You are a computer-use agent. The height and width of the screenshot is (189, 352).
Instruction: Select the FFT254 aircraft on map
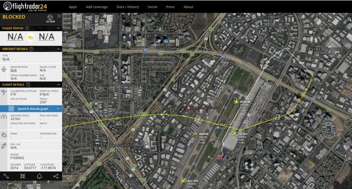point(235,134)
